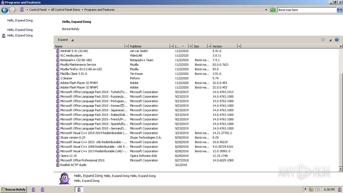Open the Size column filter dropdown

(x=209, y=46)
